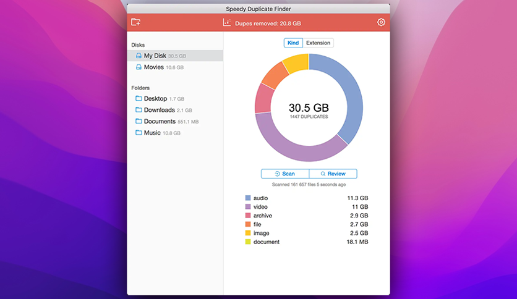
Task: Click the 'Folders' section header
Action: pyautogui.click(x=140, y=88)
